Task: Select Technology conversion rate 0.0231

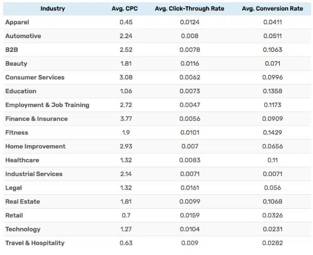Action: [x=273, y=229]
